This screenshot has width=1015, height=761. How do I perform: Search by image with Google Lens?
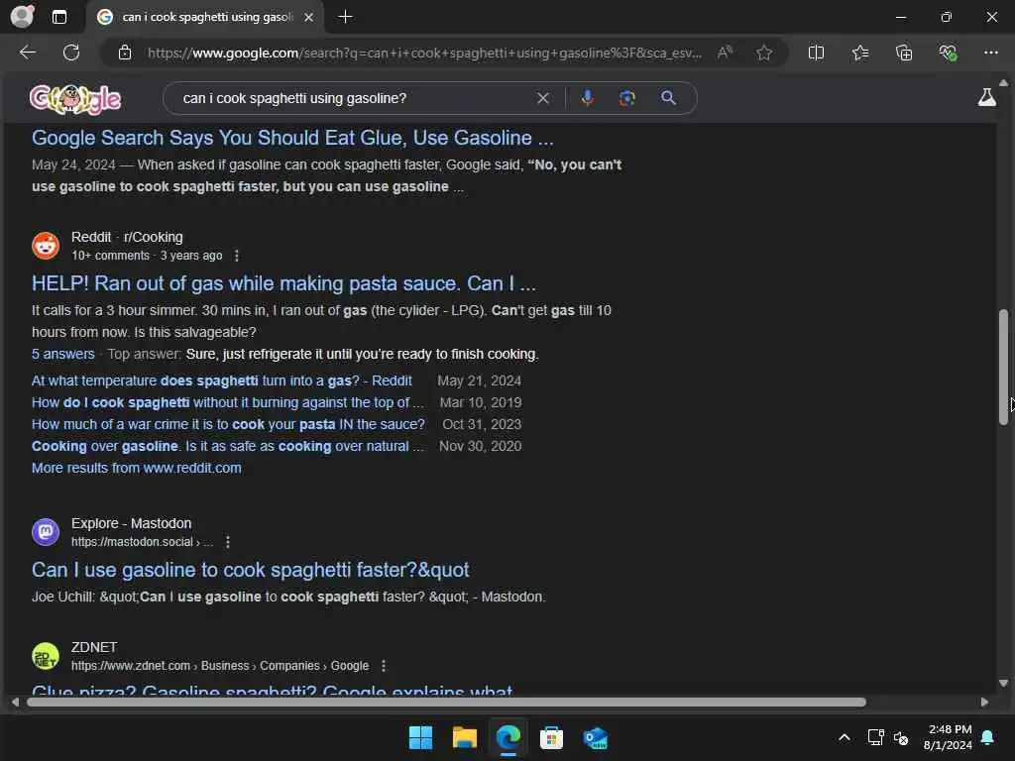point(626,98)
